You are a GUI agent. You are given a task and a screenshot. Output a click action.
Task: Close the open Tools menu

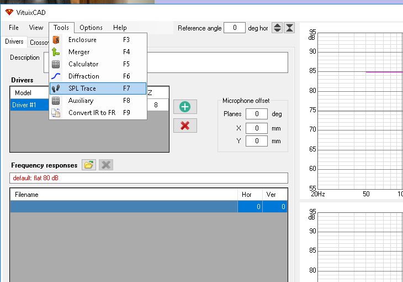tap(61, 28)
